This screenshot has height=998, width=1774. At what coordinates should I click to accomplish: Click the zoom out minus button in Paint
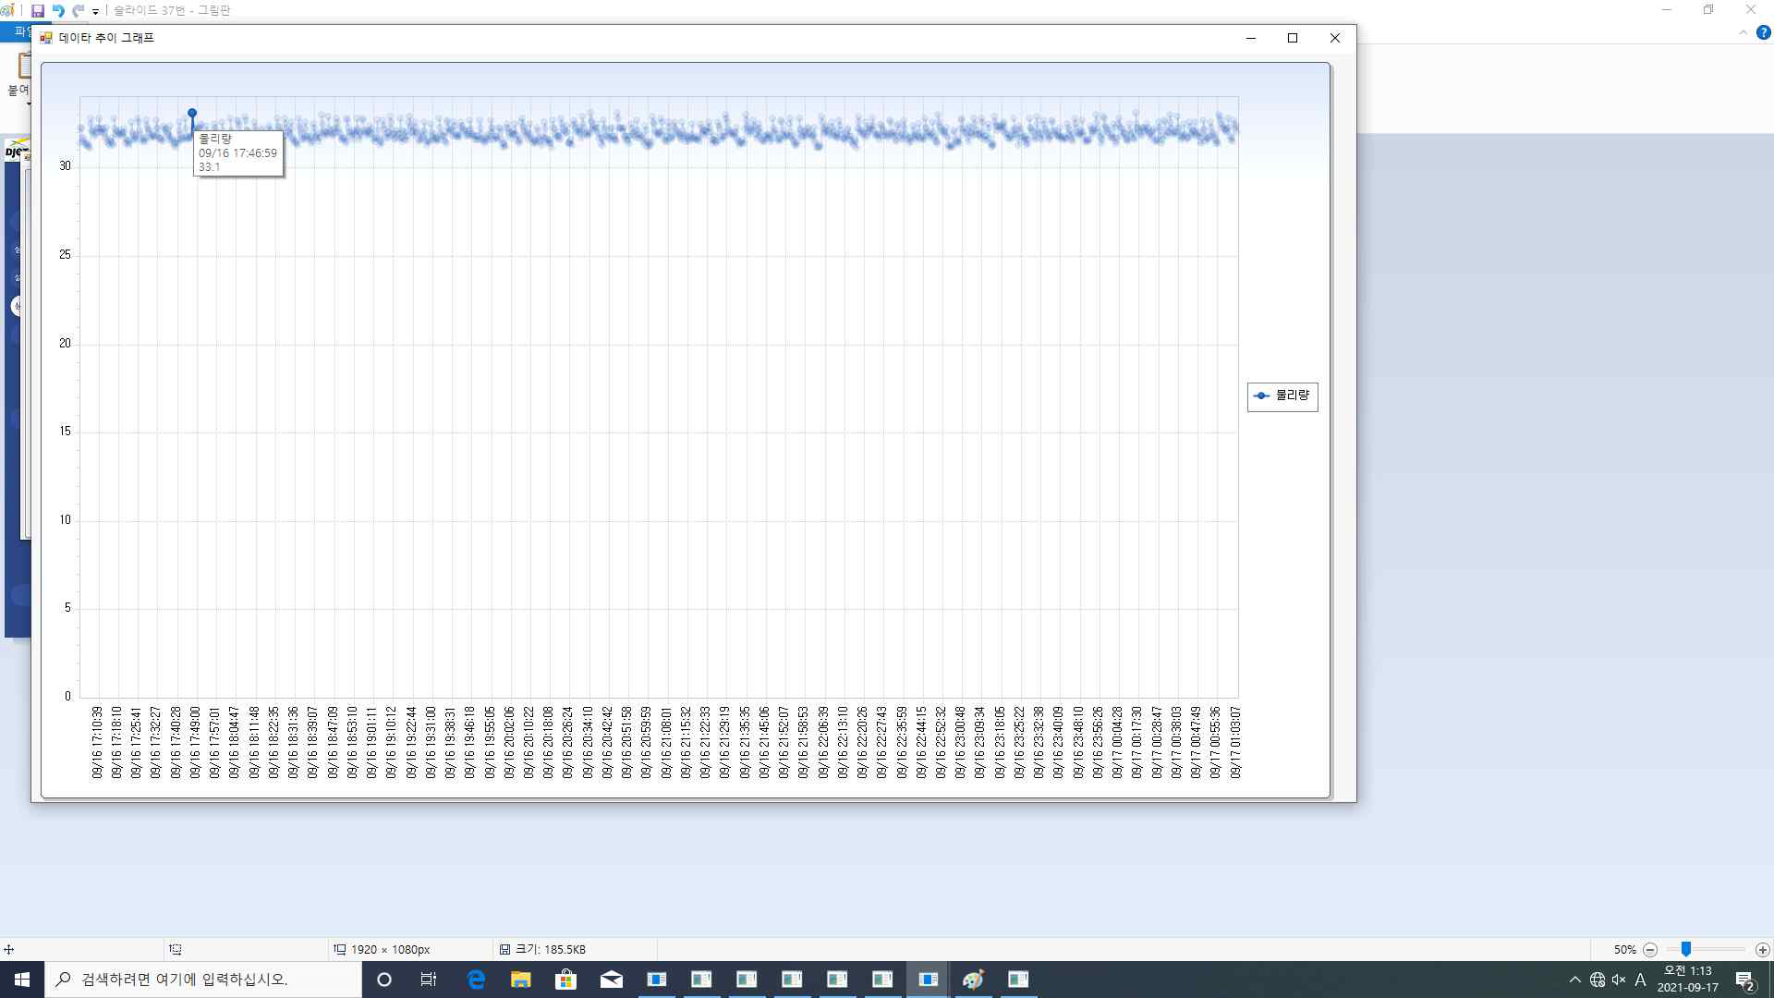(1650, 949)
